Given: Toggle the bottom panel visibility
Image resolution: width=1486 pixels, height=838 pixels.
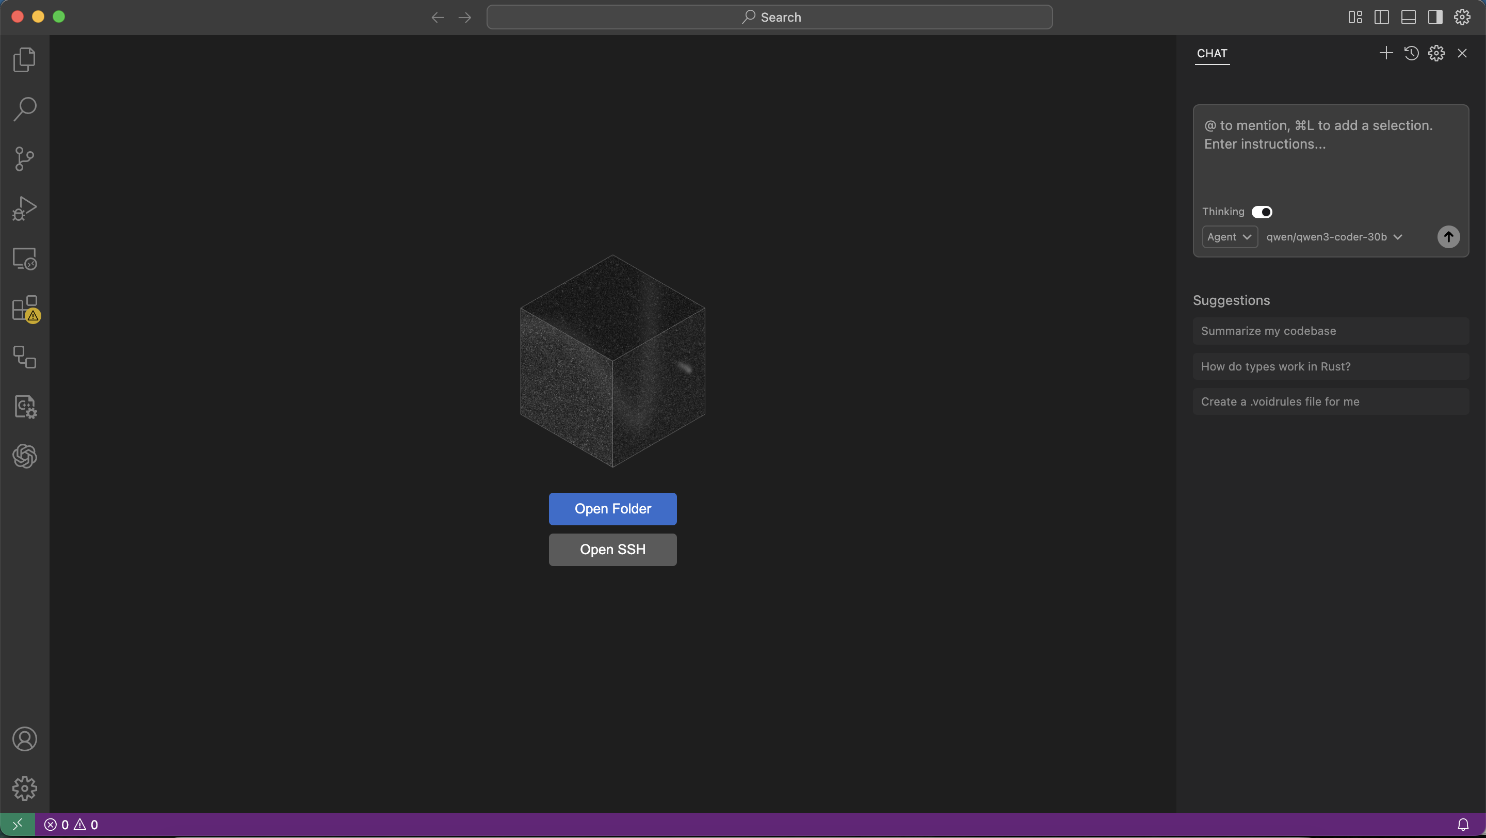Looking at the screenshot, I should [x=1408, y=18].
